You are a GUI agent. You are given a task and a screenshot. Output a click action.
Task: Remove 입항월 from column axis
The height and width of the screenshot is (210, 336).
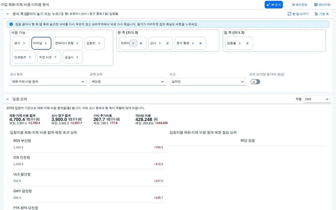[247, 43]
